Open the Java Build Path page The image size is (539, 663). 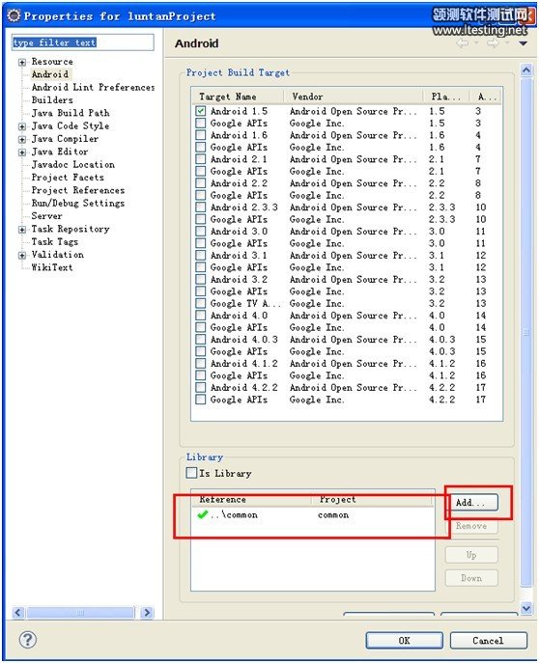71,113
